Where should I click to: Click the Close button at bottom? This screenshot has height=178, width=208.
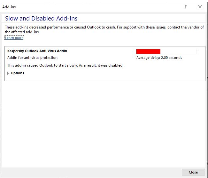[x=193, y=172]
